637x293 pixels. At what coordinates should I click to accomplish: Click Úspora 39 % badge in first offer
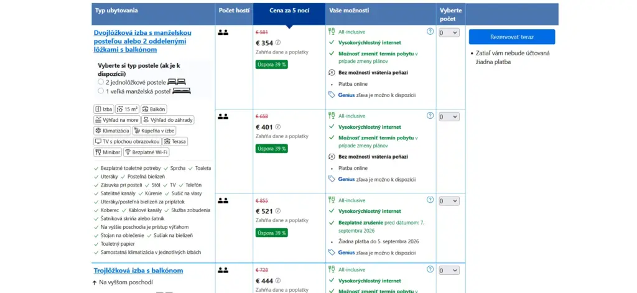272,64
